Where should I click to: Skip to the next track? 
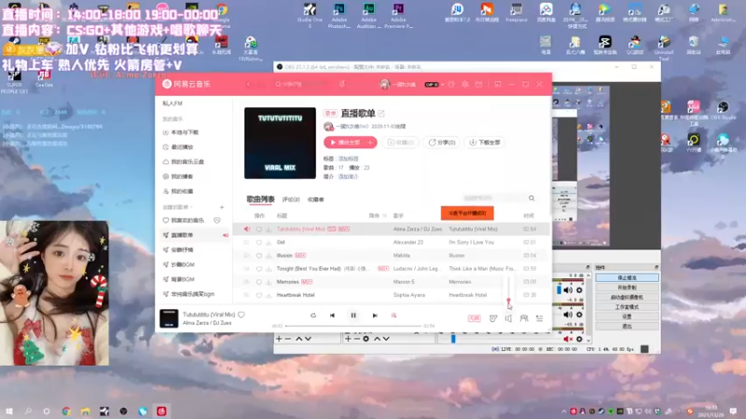[375, 316]
